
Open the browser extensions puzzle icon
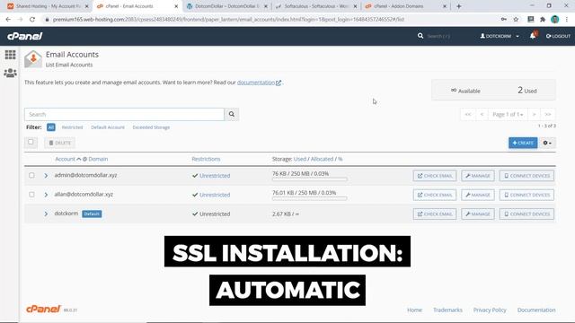tap(543, 20)
